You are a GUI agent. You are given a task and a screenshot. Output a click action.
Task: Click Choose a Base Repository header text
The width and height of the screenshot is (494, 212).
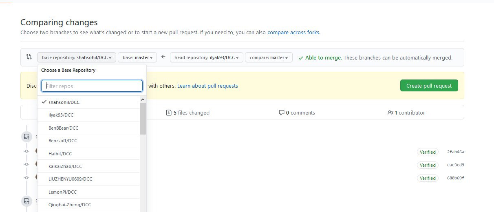(68, 70)
